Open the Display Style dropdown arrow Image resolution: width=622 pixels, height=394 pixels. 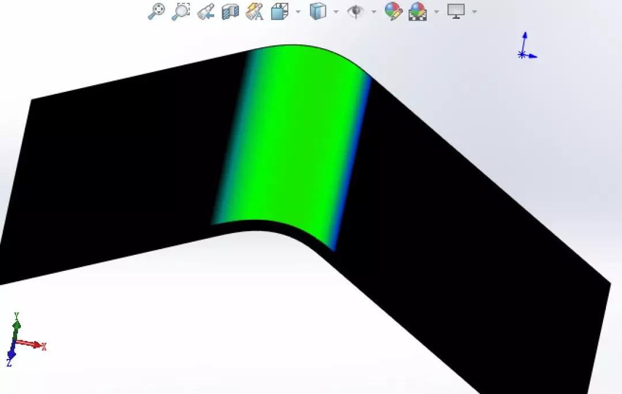[x=336, y=12]
